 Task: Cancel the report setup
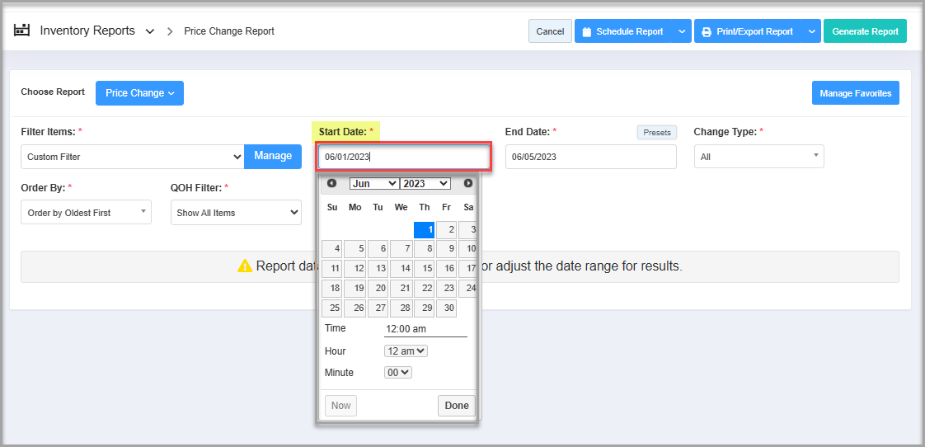point(550,31)
